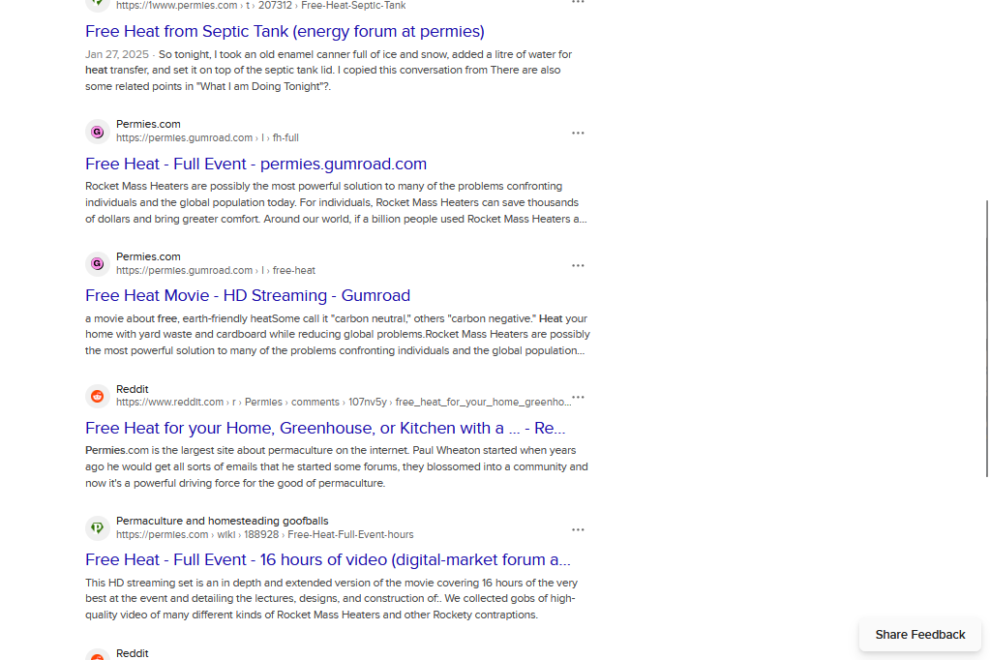
Task: Click URL ending in 'Free-Heat-Septic-Tank'
Action: 260,6
